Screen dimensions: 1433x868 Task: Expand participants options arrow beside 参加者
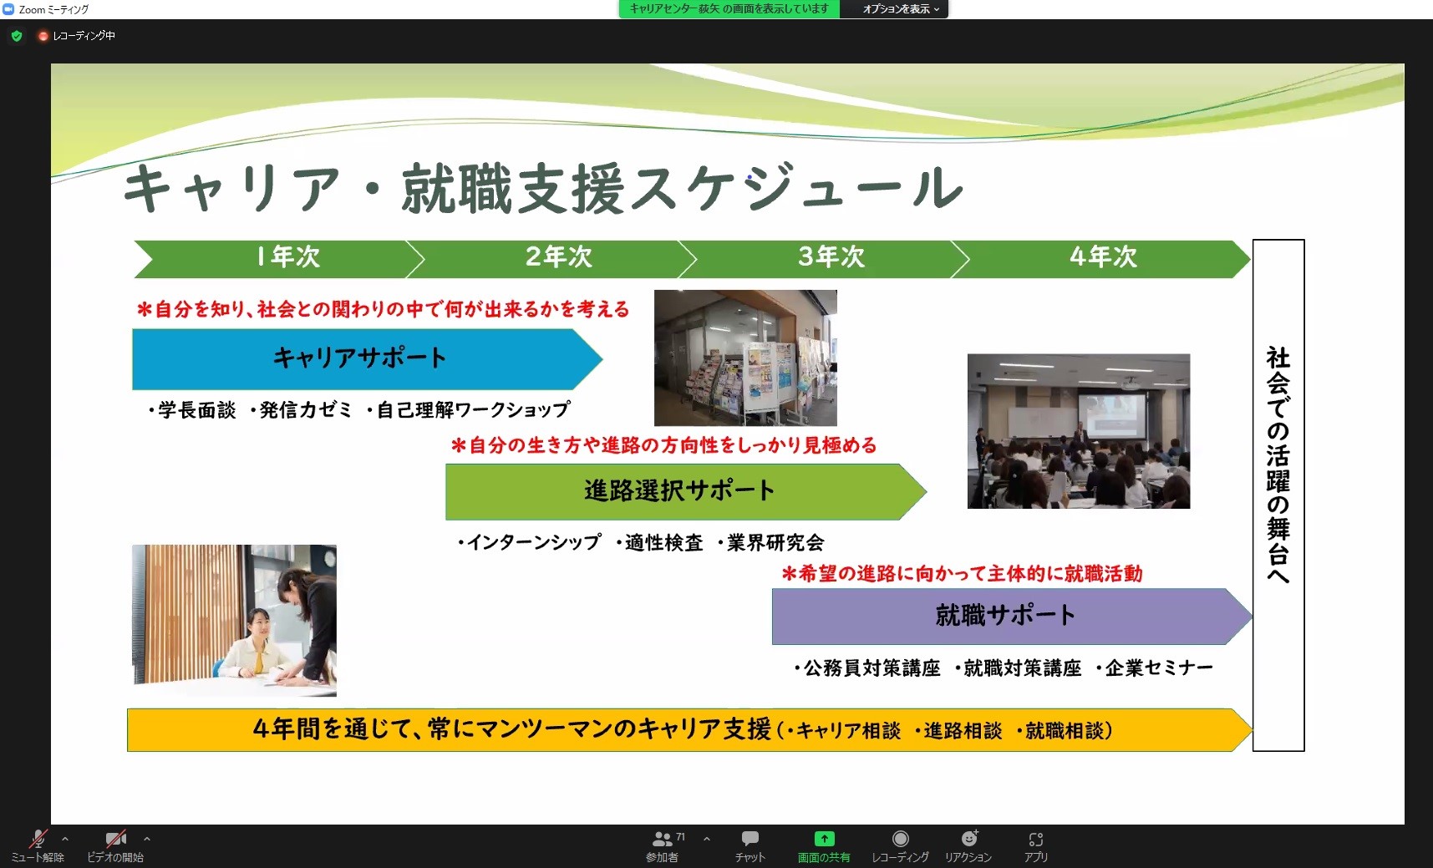point(707,839)
